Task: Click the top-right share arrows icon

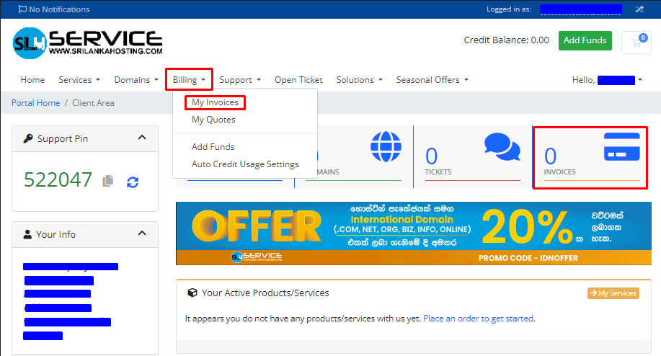Action: pos(639,9)
